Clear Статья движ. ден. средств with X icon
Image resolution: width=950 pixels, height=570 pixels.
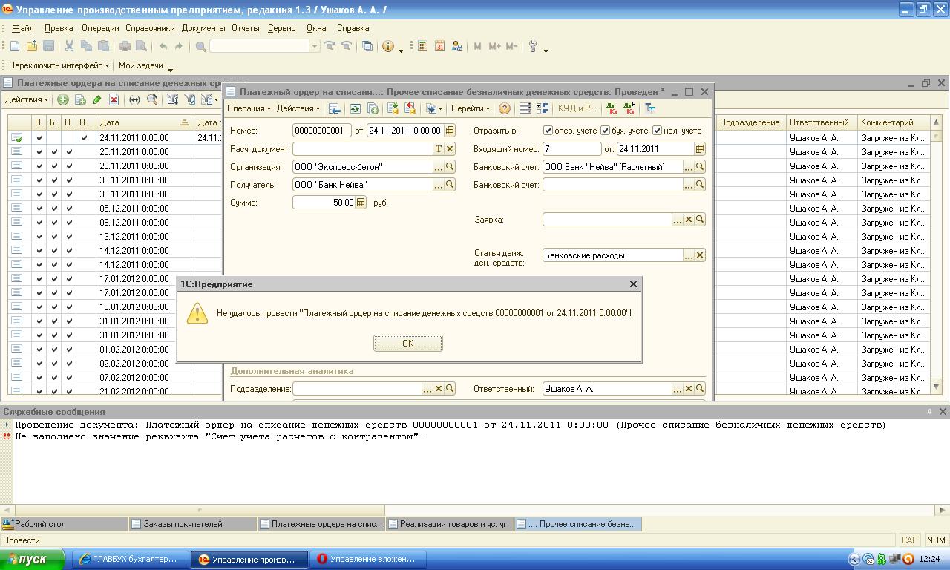700,255
